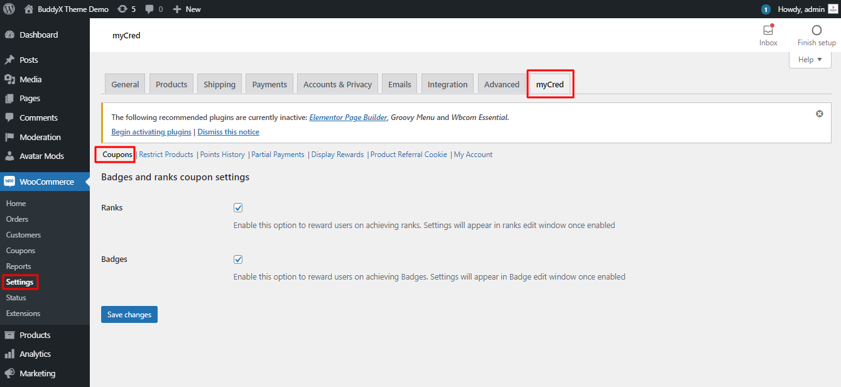Image resolution: width=841 pixels, height=387 pixels.
Task: Click the Badges and ranks coupon settings heading
Action: 175,177
